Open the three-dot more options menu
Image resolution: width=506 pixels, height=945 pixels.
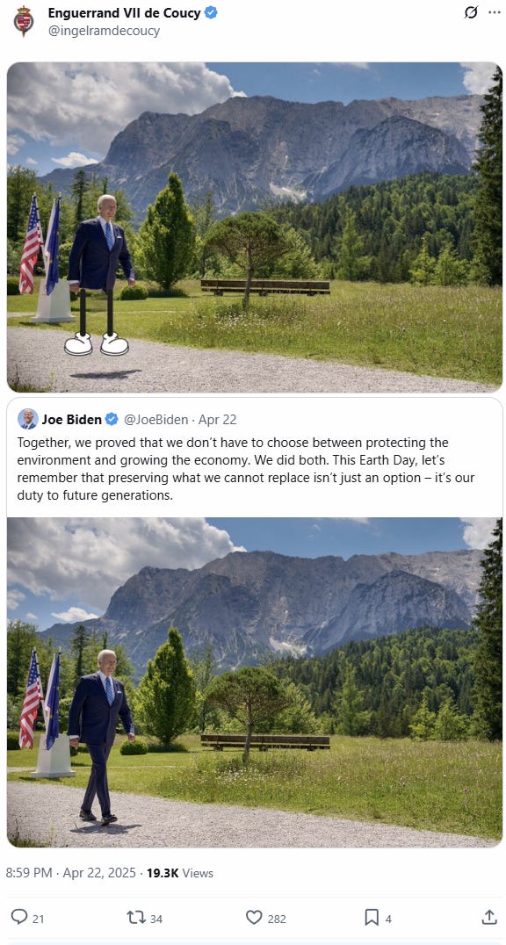click(494, 12)
